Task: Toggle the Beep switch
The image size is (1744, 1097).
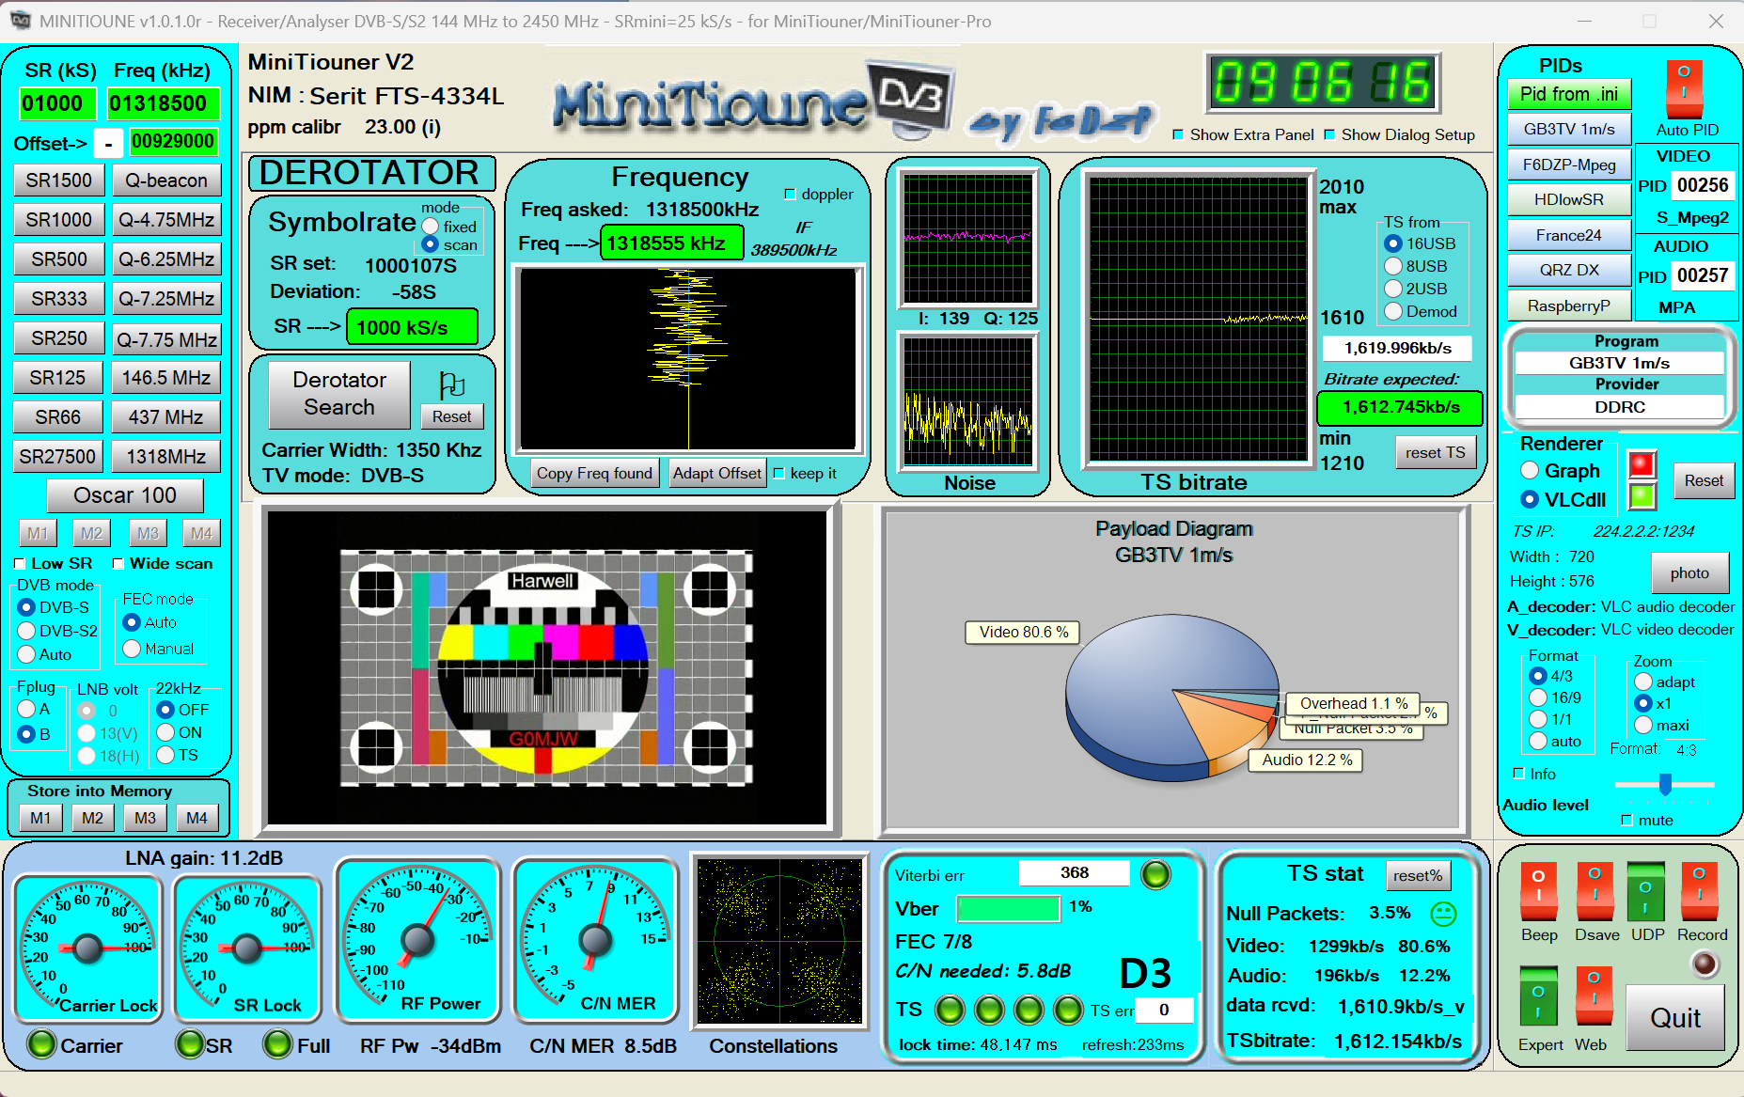Action: tap(1538, 893)
